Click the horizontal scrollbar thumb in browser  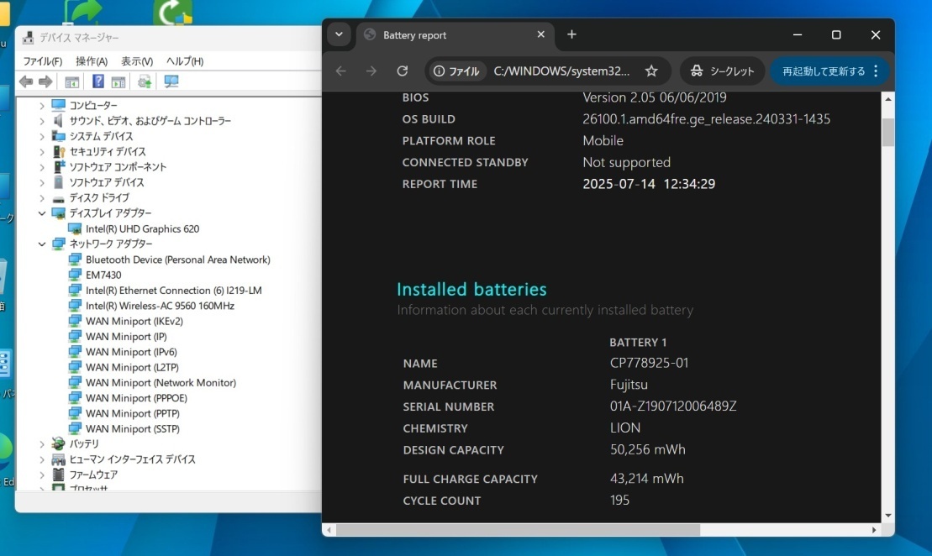(519, 529)
